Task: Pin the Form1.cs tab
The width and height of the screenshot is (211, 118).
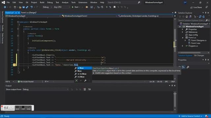Action: [16, 13]
